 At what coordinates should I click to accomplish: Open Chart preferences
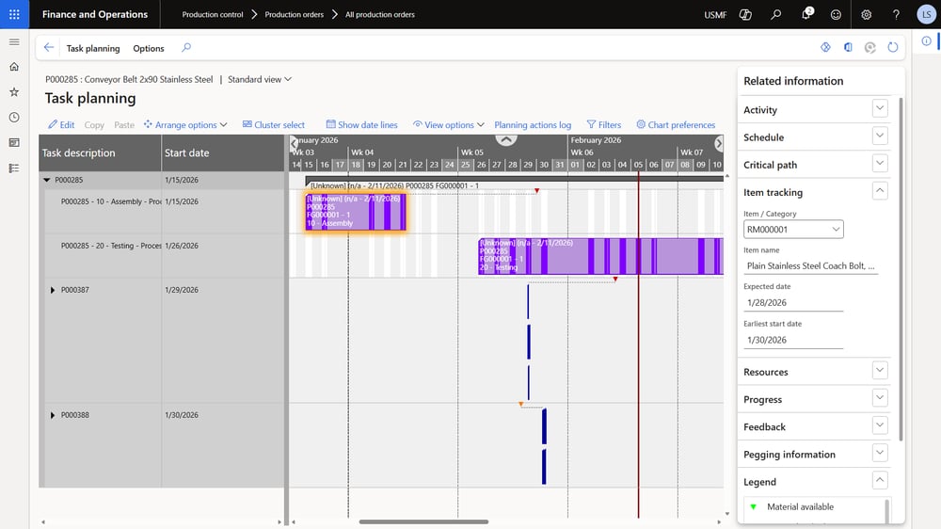coord(676,125)
